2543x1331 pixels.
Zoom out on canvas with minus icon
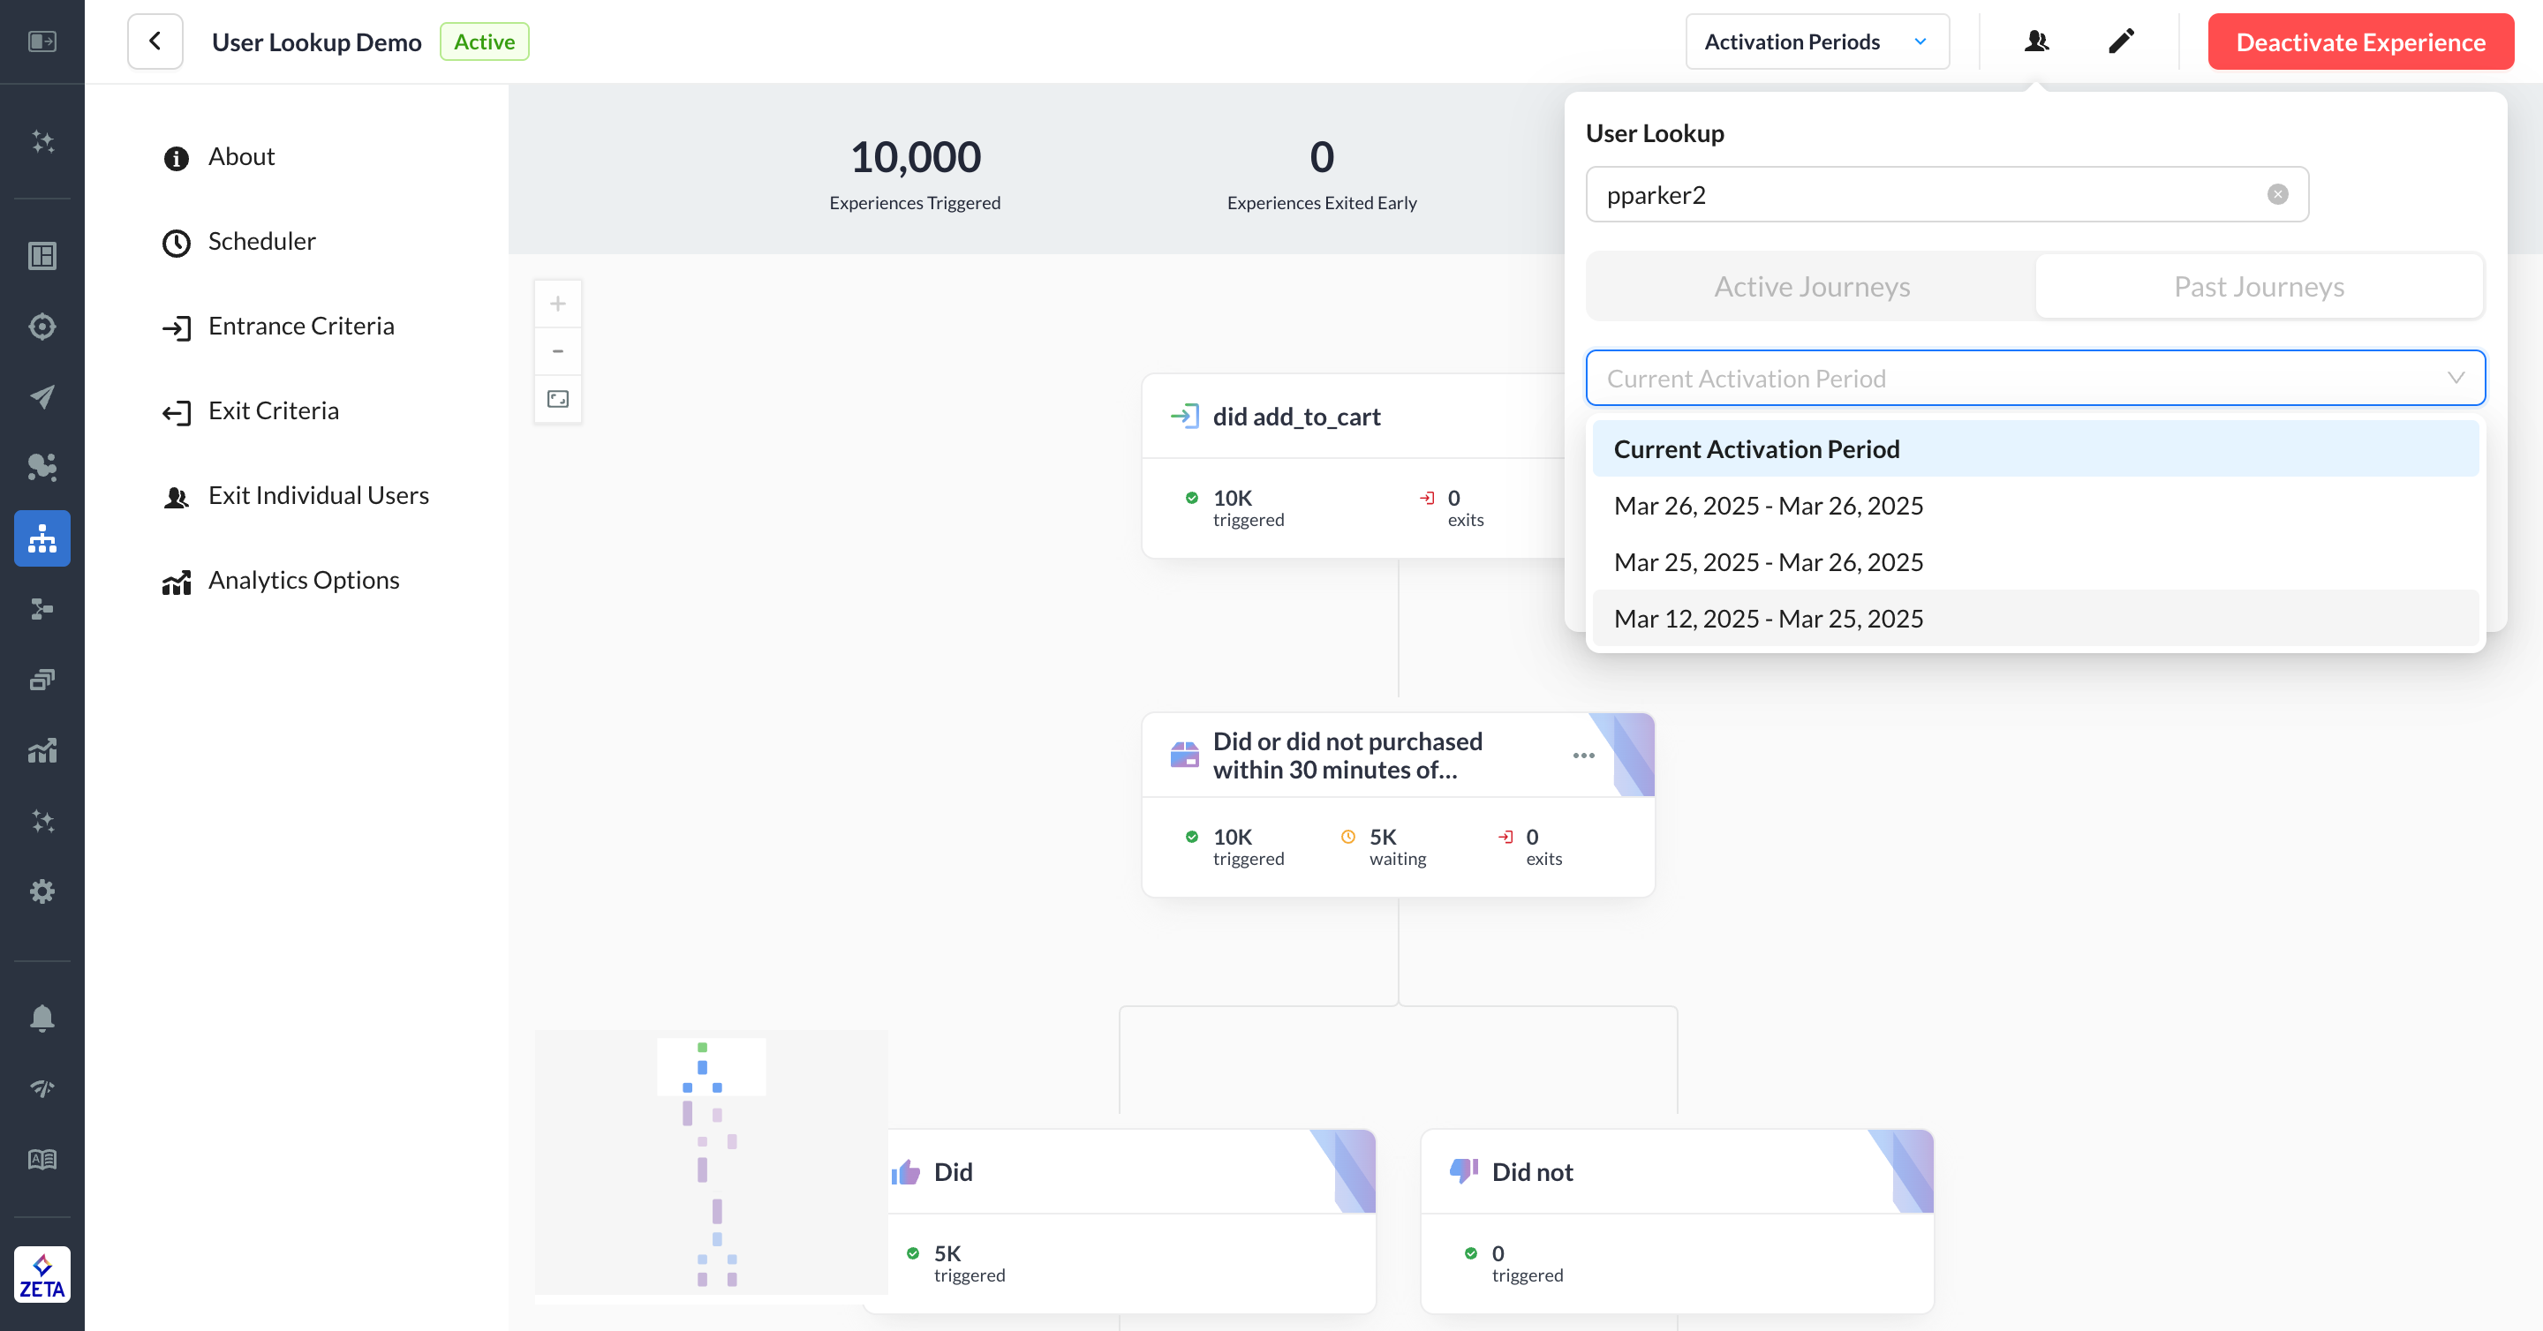coord(558,351)
